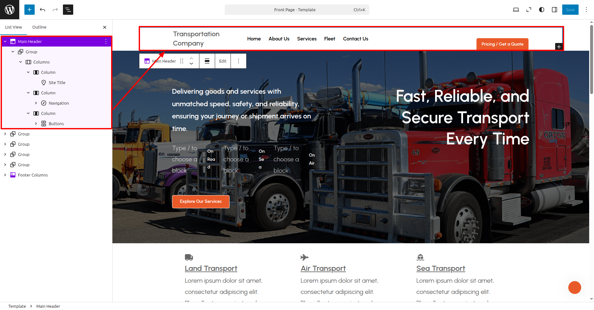Toggle the document overview list icon

[x=68, y=10]
